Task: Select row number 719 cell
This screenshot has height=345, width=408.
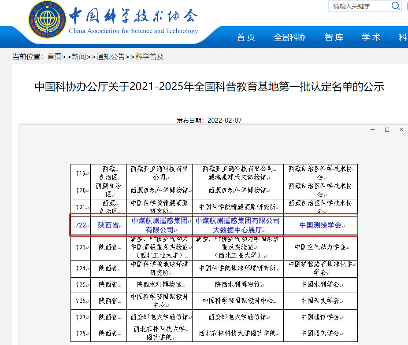Action: click(81, 173)
